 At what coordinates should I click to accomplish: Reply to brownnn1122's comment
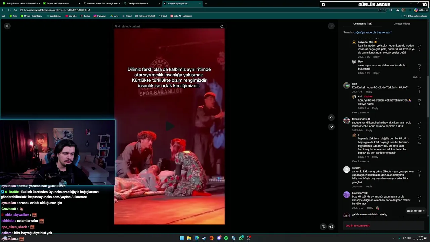tap(370, 208)
